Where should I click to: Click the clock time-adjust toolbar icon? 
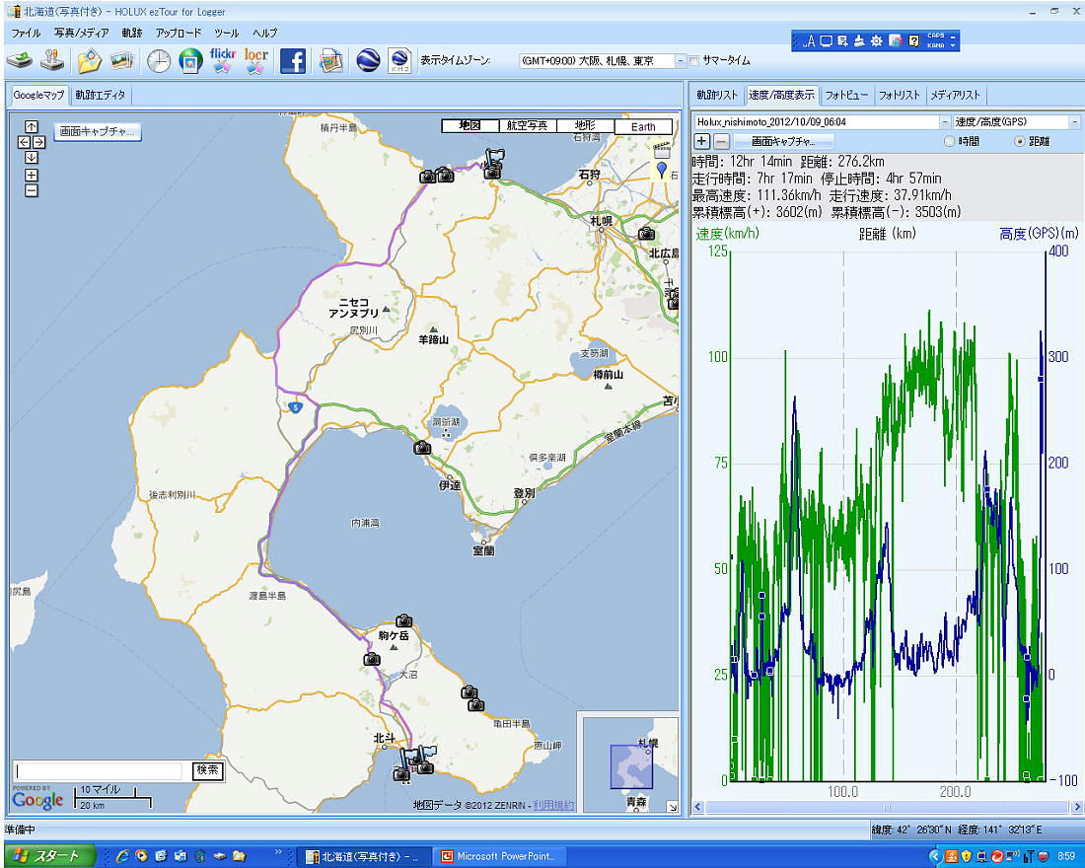[x=159, y=61]
